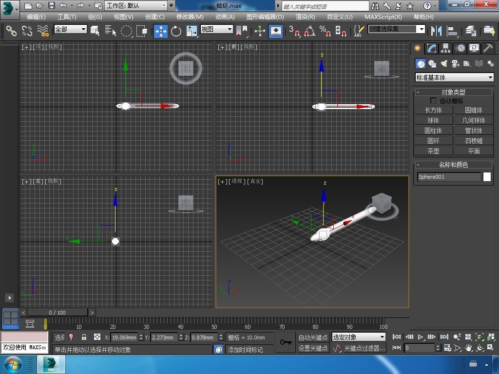Open the 渲染(R) menu

[x=305, y=17]
